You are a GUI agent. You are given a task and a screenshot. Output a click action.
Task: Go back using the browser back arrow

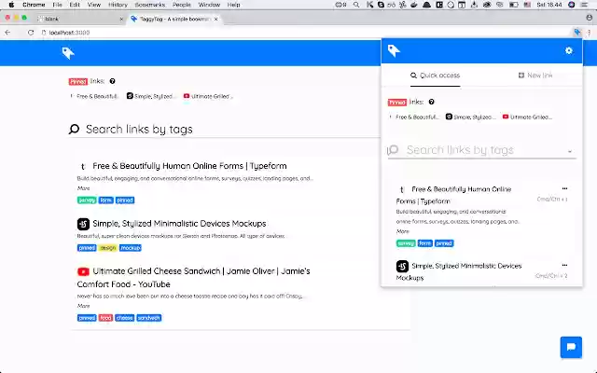pyautogui.click(x=7, y=33)
